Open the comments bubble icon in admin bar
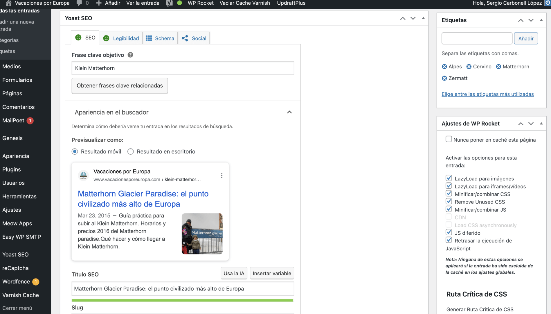This screenshot has width=551, height=314. (79, 3)
